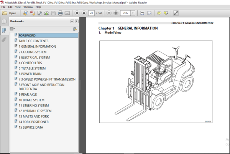Jump to 1 GENERAL INFORMATION bookmark
Image resolution: width=230 pixels, height=154 pixels.
click(x=37, y=46)
